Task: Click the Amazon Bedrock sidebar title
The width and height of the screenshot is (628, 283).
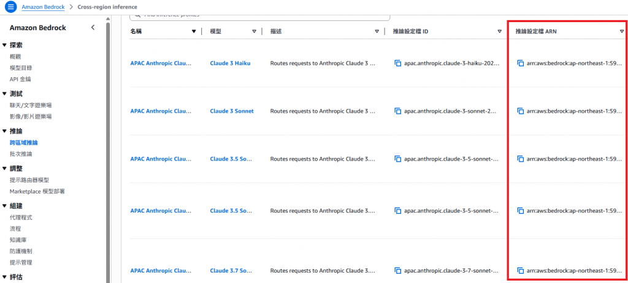Action: (37, 28)
